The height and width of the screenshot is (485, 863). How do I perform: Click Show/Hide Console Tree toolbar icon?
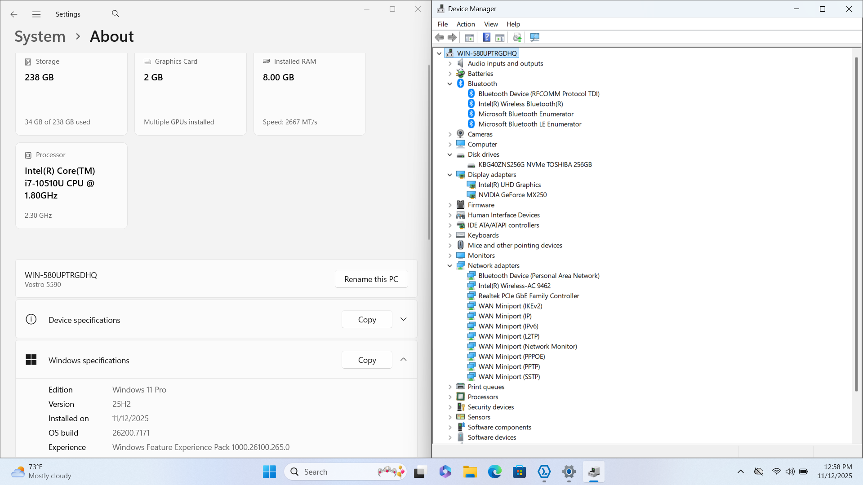click(x=469, y=37)
